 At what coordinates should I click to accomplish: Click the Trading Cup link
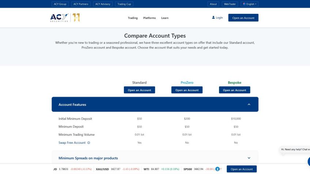click(x=124, y=4)
